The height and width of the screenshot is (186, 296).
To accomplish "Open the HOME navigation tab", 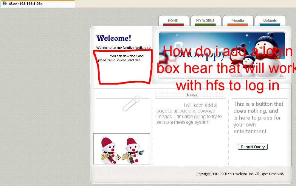I will tap(173, 21).
